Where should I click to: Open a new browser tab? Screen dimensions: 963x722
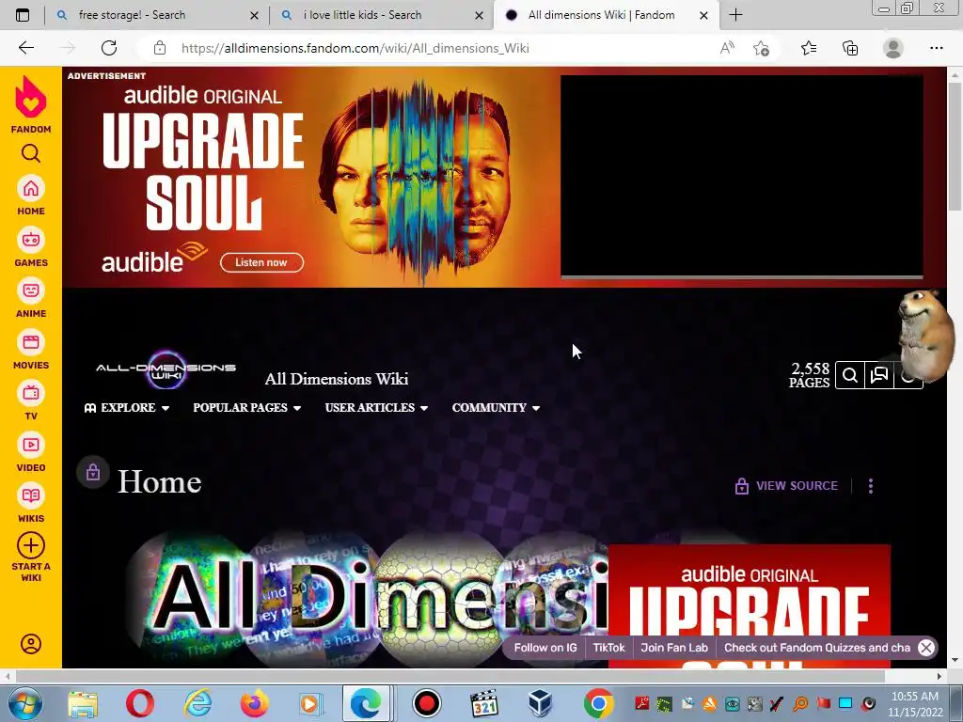pos(735,15)
